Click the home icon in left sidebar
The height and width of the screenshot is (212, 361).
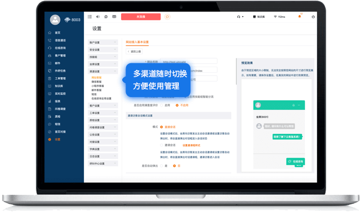(x=49, y=33)
